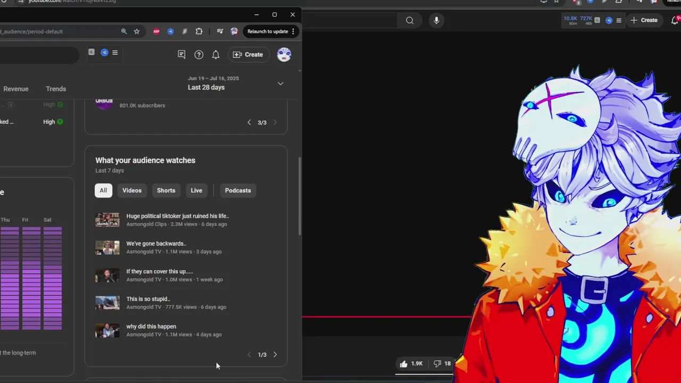Select the All filter chip
The image size is (681, 383).
tap(103, 190)
